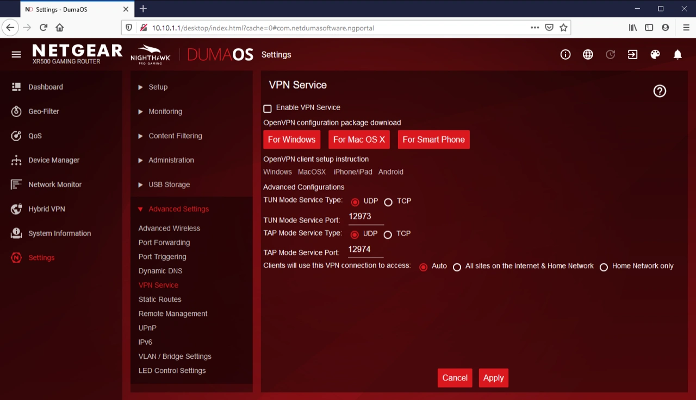Toggle the browser sidebar icon
Viewport: 696px width, 400px height.
[x=649, y=27]
